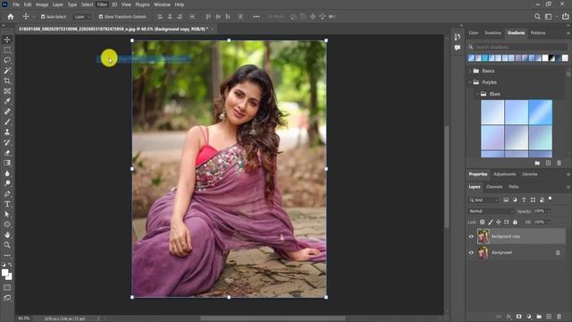Select the Brush tool
This screenshot has width=572, height=322.
pos(7,122)
